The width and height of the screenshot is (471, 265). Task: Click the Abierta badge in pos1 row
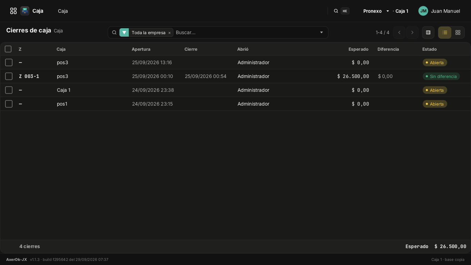[x=435, y=104]
